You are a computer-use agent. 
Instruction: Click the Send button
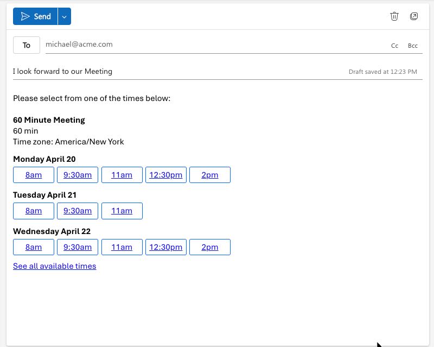click(x=35, y=16)
